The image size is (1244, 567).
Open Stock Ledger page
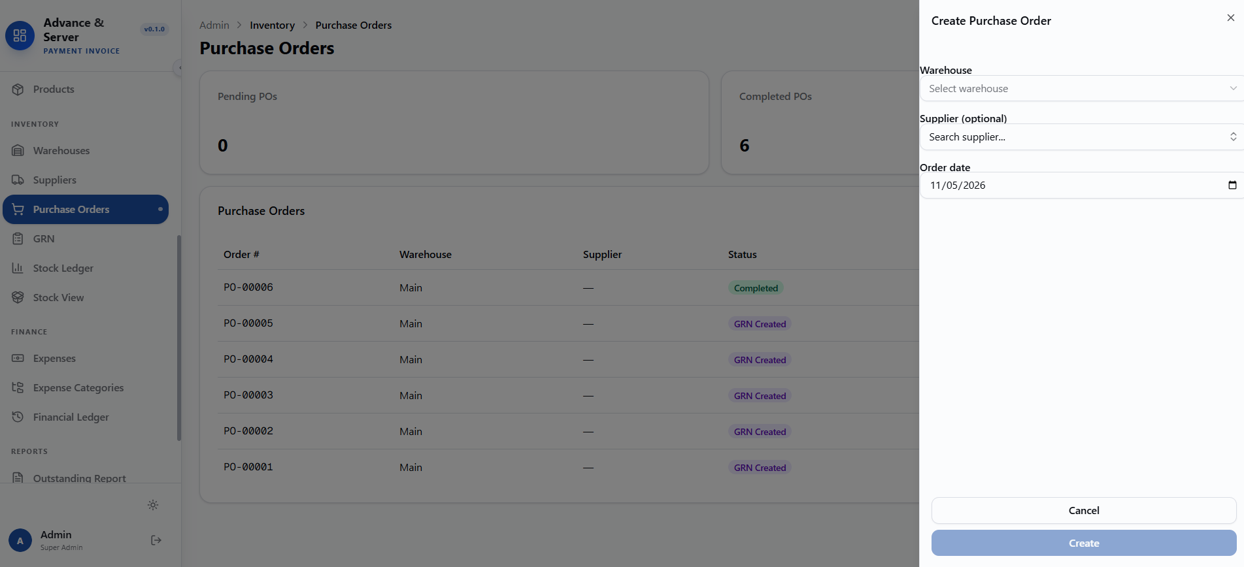pyautogui.click(x=86, y=268)
